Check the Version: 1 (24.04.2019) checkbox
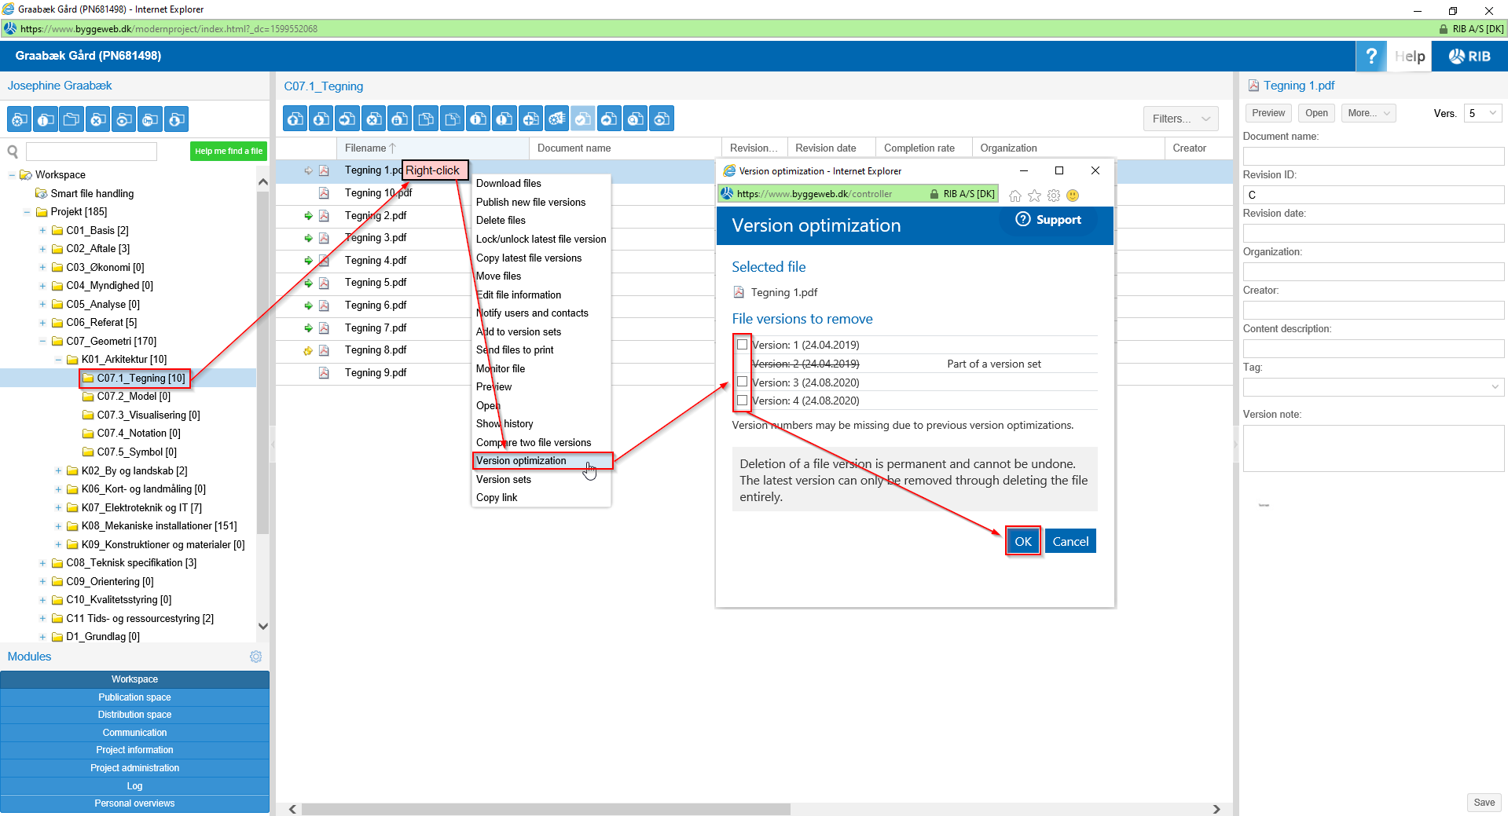1508x816 pixels. click(x=742, y=345)
